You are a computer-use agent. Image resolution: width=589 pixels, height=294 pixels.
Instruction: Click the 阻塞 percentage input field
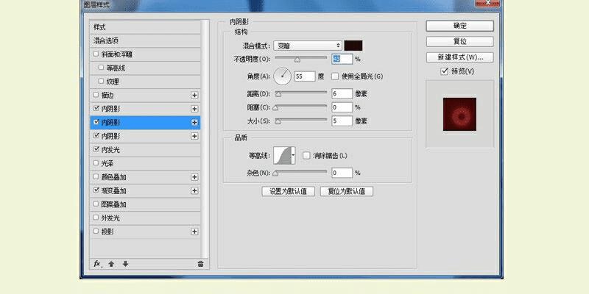[x=342, y=107]
